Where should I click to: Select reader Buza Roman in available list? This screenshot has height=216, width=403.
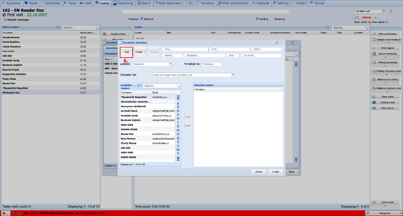pyautogui.click(x=148, y=139)
